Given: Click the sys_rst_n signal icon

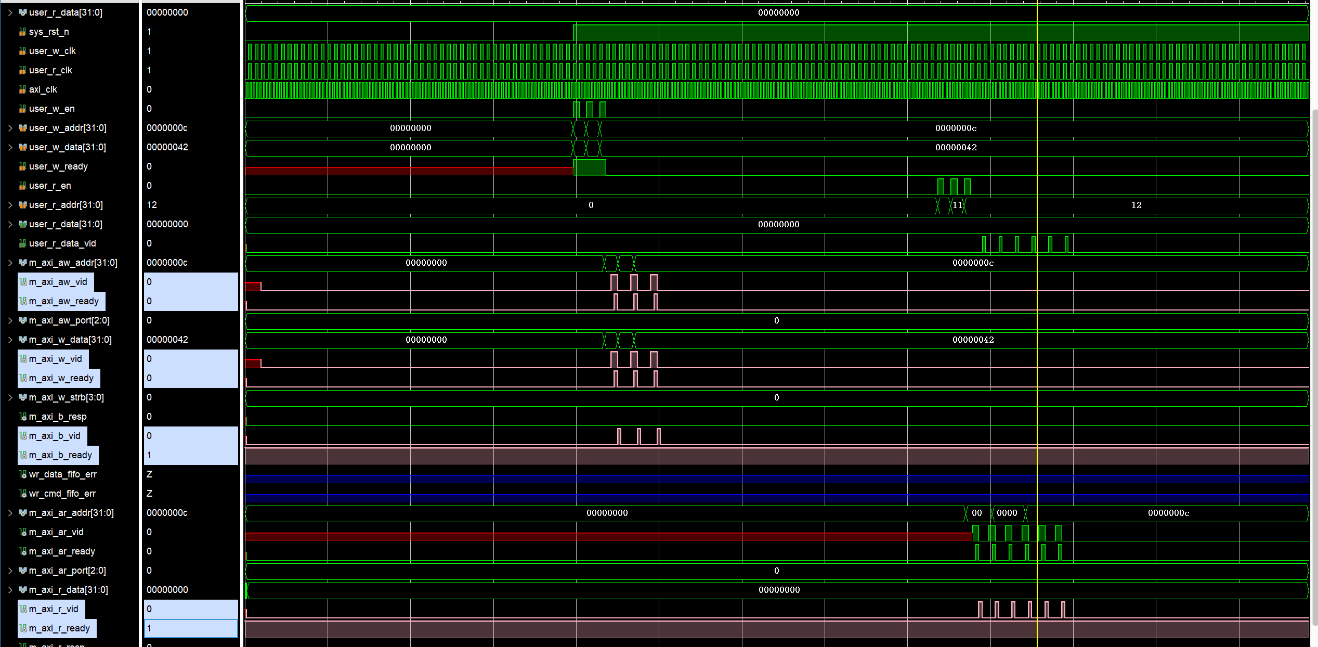Looking at the screenshot, I should (22, 32).
